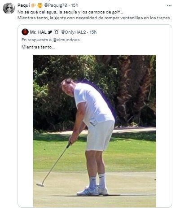This screenshot has width=184, height=210.
Task: Open Paqui's profile picture avatar
Action: (x=9, y=8)
